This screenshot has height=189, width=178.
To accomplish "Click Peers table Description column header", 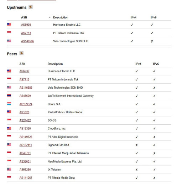I will [x=55, y=64].
